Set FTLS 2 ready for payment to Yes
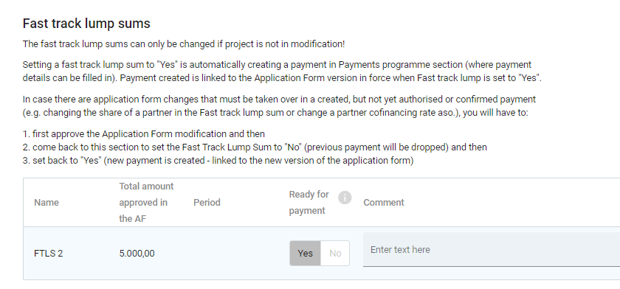Viewport: 620px width, 289px height. 305,254
